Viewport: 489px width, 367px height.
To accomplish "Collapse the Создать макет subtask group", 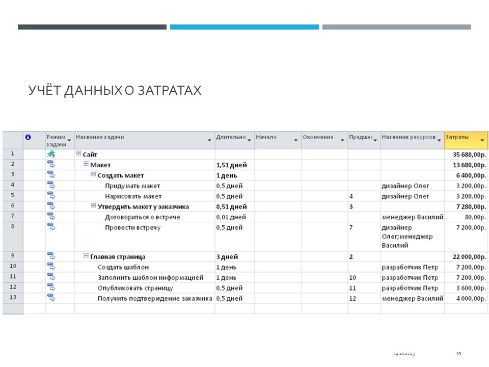I will pos(93,174).
